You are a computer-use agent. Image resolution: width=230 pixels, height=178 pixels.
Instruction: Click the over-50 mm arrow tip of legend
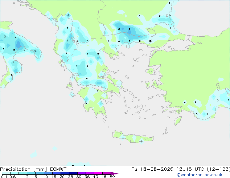(115, 173)
